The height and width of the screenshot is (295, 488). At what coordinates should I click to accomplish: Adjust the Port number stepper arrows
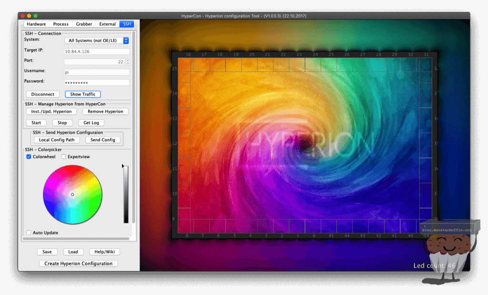tap(128, 62)
